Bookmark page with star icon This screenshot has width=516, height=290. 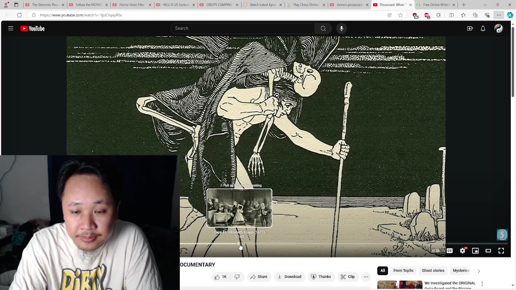[x=400, y=15]
